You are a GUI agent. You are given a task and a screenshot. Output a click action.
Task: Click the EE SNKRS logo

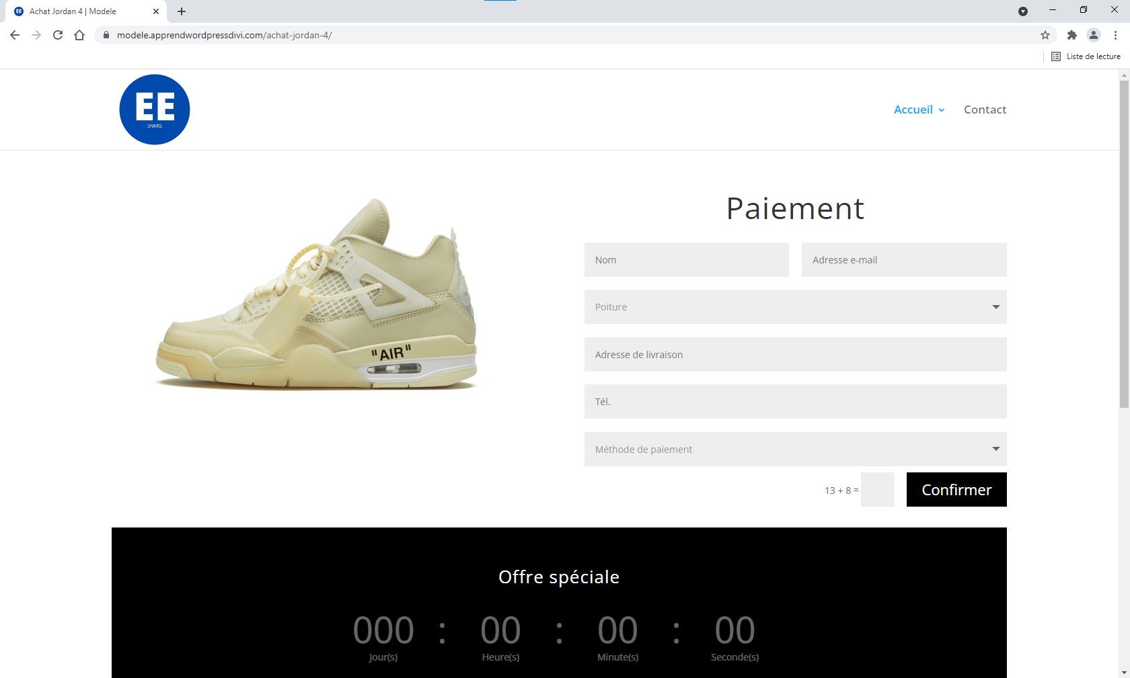pos(155,110)
